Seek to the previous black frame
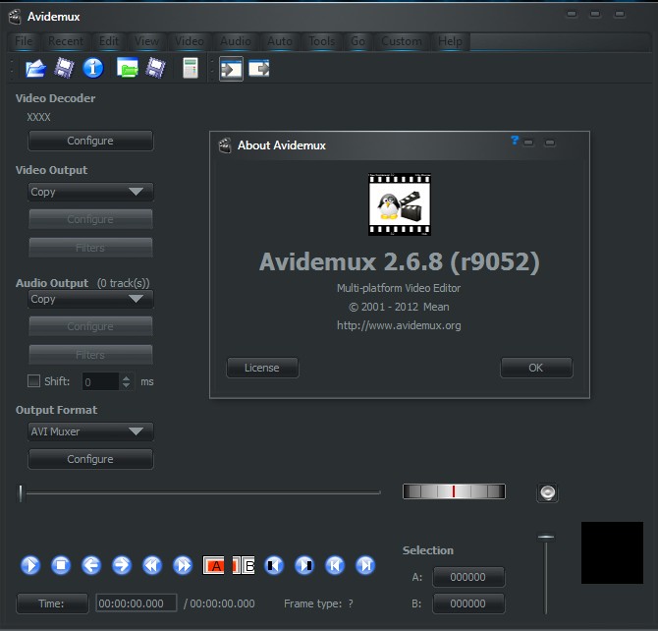 (x=274, y=565)
